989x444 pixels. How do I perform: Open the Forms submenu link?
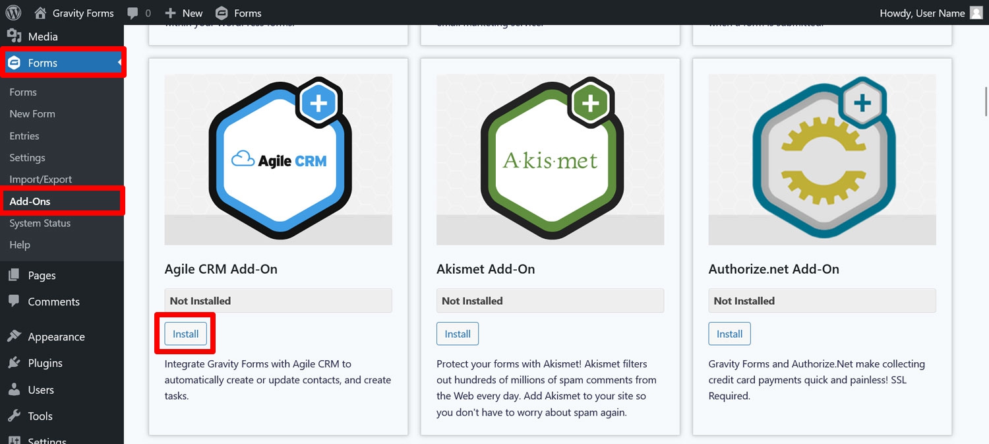click(x=23, y=92)
